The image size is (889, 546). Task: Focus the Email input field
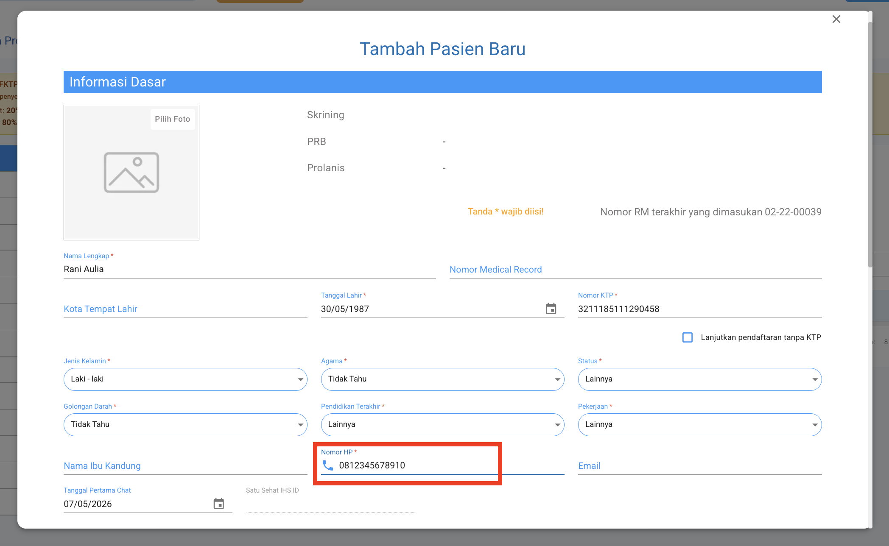700,466
